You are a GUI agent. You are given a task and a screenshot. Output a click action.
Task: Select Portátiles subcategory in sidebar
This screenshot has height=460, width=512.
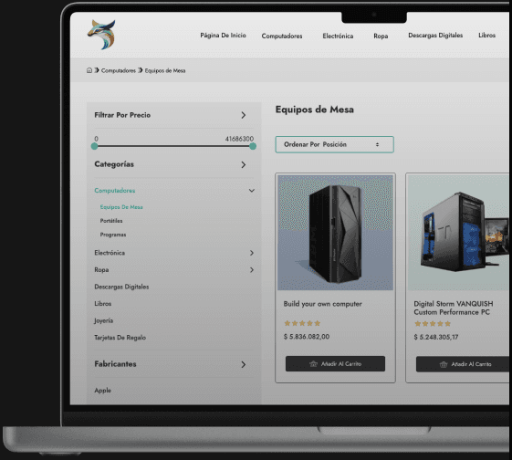pos(111,221)
